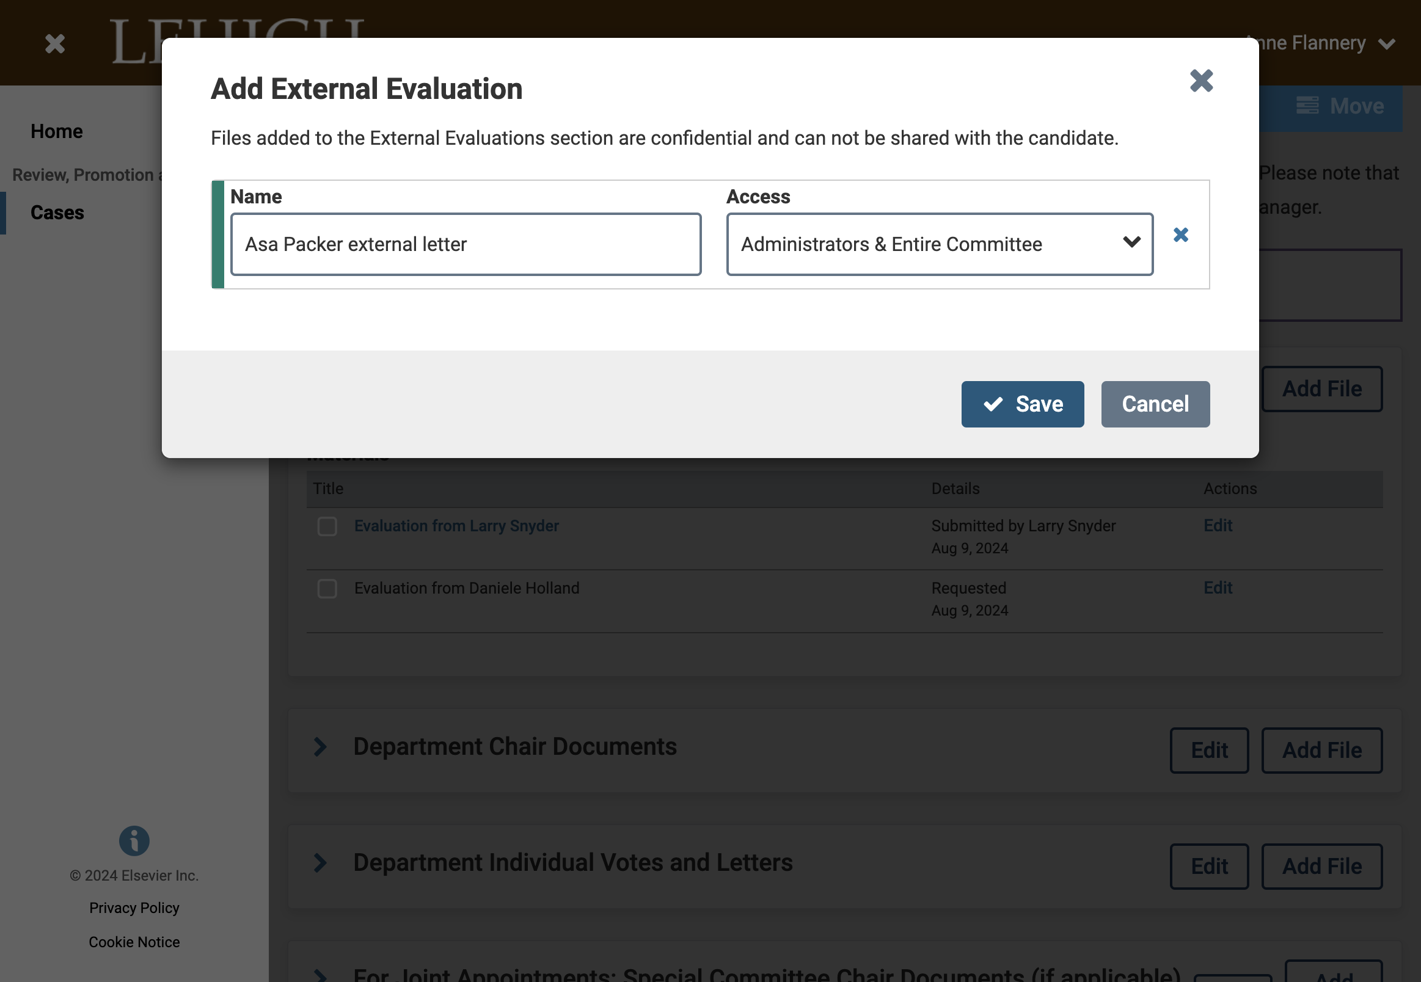Click the sidebar close X icon
The image size is (1421, 982).
click(55, 43)
